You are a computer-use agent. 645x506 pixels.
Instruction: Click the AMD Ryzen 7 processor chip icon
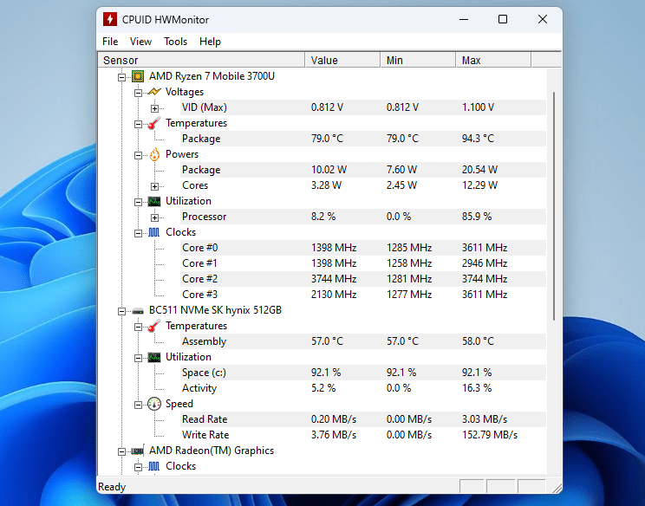click(138, 76)
